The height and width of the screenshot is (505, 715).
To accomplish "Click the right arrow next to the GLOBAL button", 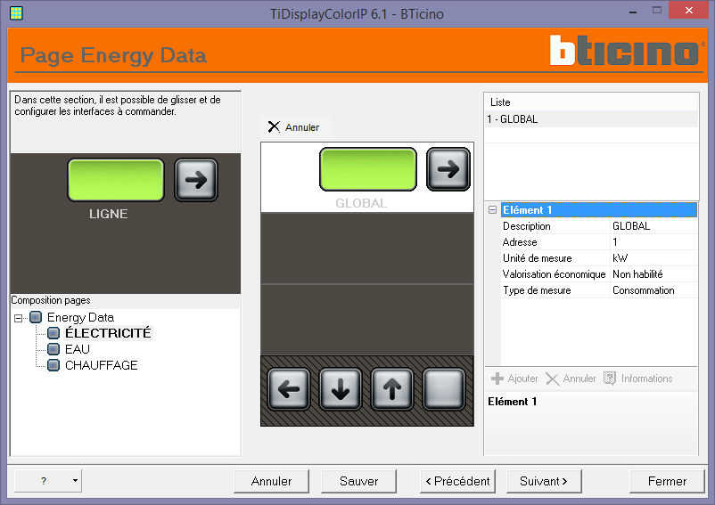I will click(448, 169).
